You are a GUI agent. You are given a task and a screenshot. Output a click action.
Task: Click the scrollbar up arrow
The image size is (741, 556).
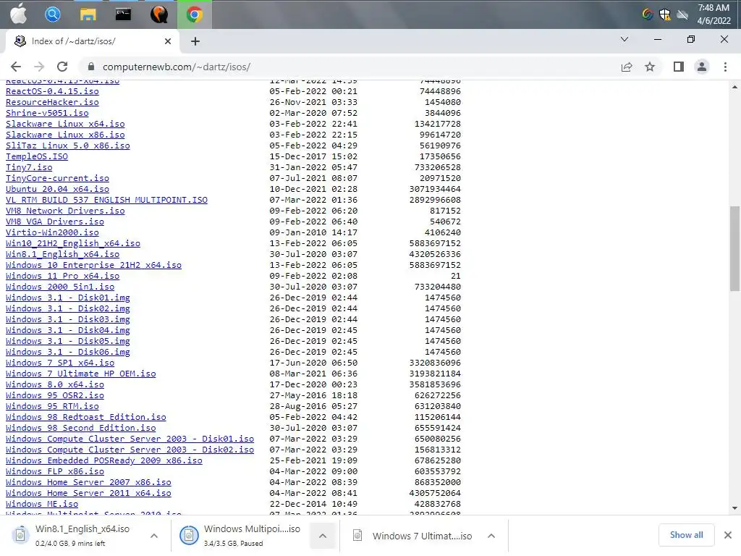(x=735, y=87)
